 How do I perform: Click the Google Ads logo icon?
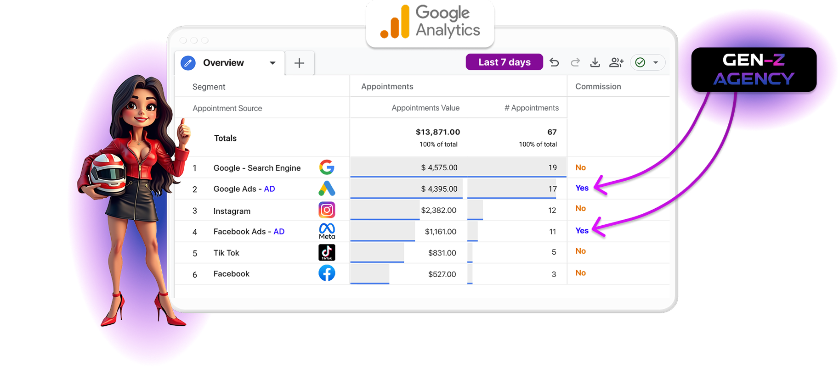[x=327, y=189]
